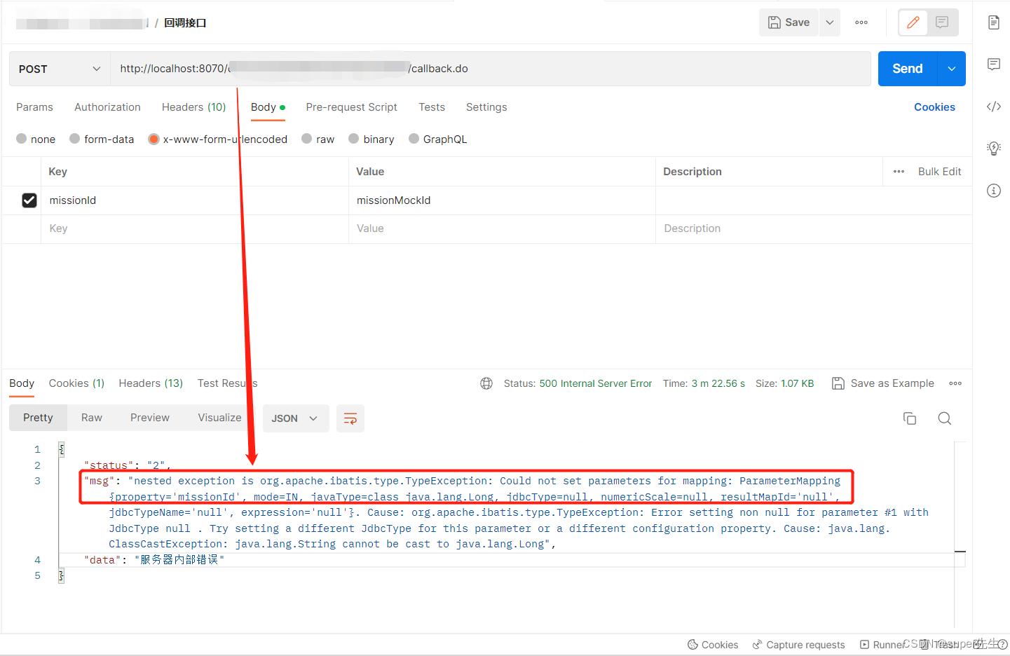Viewport: 1010px width, 656px height.
Task: Click the Bulk Edit link
Action: [x=939, y=172]
